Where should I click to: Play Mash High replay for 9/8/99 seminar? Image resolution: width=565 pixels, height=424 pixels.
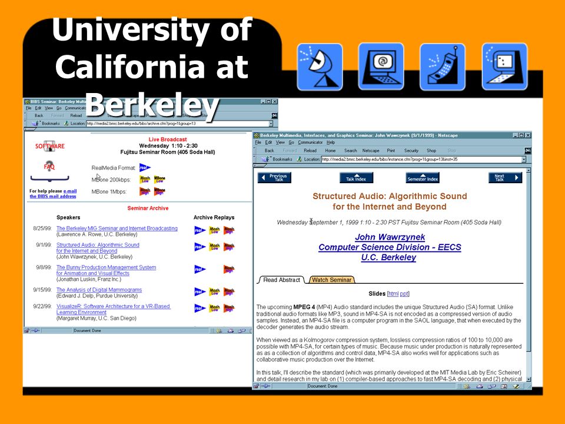[x=229, y=269]
